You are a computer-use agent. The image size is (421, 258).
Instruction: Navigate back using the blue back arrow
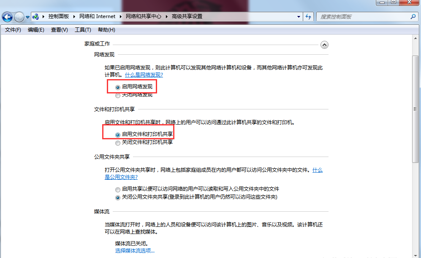pyautogui.click(x=7, y=17)
